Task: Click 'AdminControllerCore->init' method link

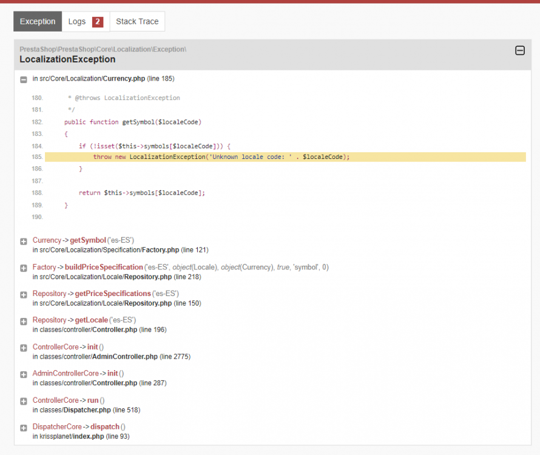Action: pos(75,373)
